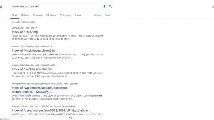The width and height of the screenshot is (214, 120).
Task: Open the Google apps grid icon
Action: pos(213,7)
